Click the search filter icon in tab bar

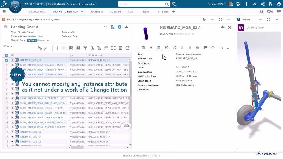261,12
